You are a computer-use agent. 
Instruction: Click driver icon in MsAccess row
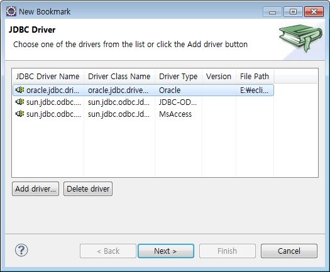coord(19,114)
